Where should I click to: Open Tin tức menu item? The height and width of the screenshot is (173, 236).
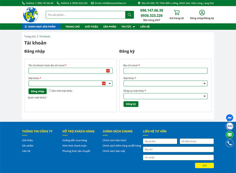126,26
